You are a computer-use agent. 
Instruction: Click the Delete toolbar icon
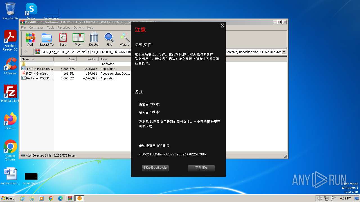click(x=94, y=40)
